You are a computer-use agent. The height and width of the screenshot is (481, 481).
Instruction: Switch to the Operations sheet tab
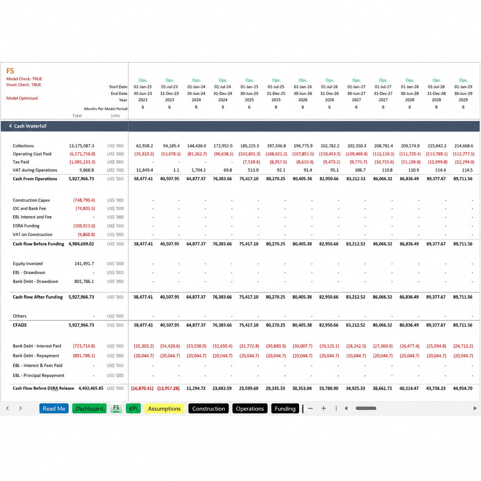[250, 409]
